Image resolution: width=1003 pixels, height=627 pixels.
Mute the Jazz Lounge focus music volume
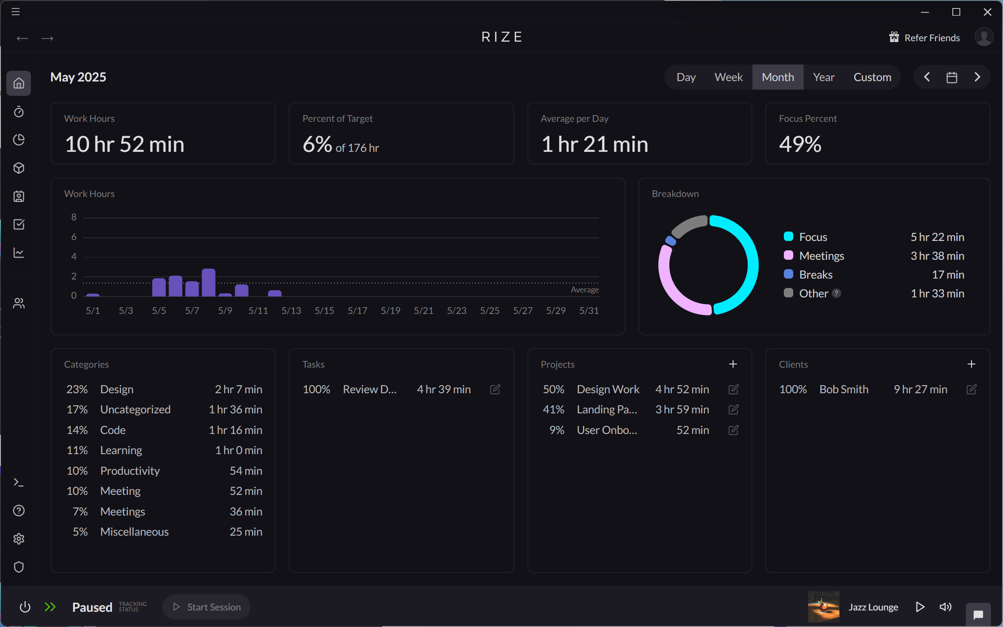946,606
